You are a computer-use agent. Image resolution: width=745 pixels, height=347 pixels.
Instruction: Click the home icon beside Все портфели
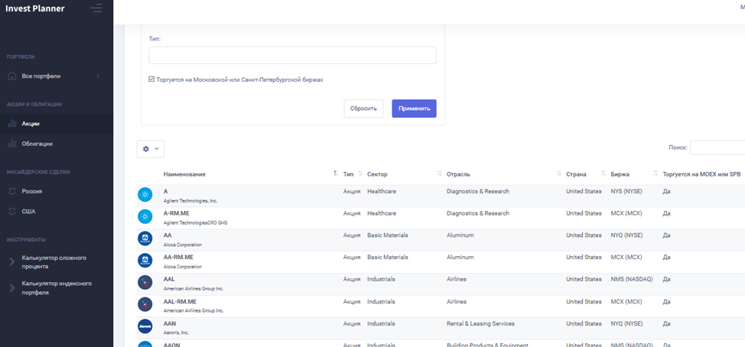(x=12, y=76)
